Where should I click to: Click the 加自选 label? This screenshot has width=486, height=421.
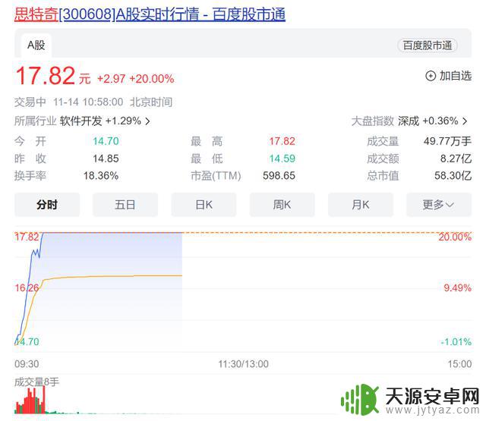456,76
